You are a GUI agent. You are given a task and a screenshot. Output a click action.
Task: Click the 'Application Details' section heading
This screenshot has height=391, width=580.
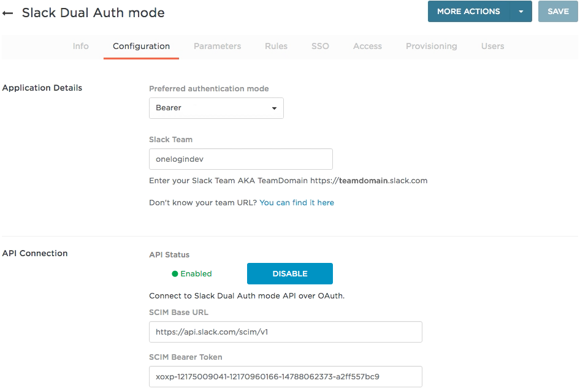tap(42, 88)
